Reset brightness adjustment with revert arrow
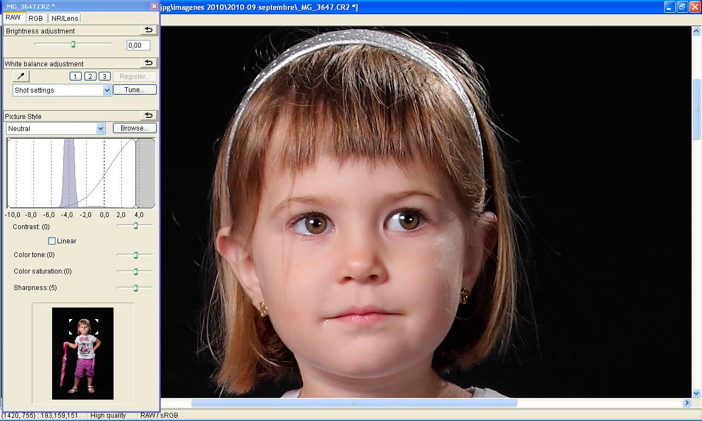The width and height of the screenshot is (702, 421). [x=148, y=31]
